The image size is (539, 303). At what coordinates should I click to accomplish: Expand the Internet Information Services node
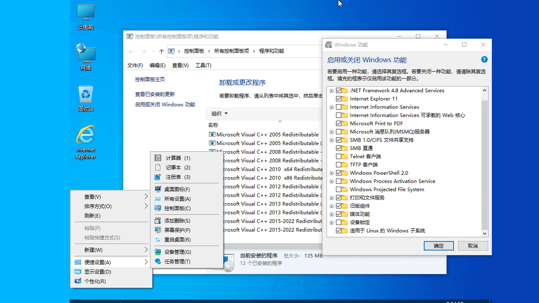[331, 107]
